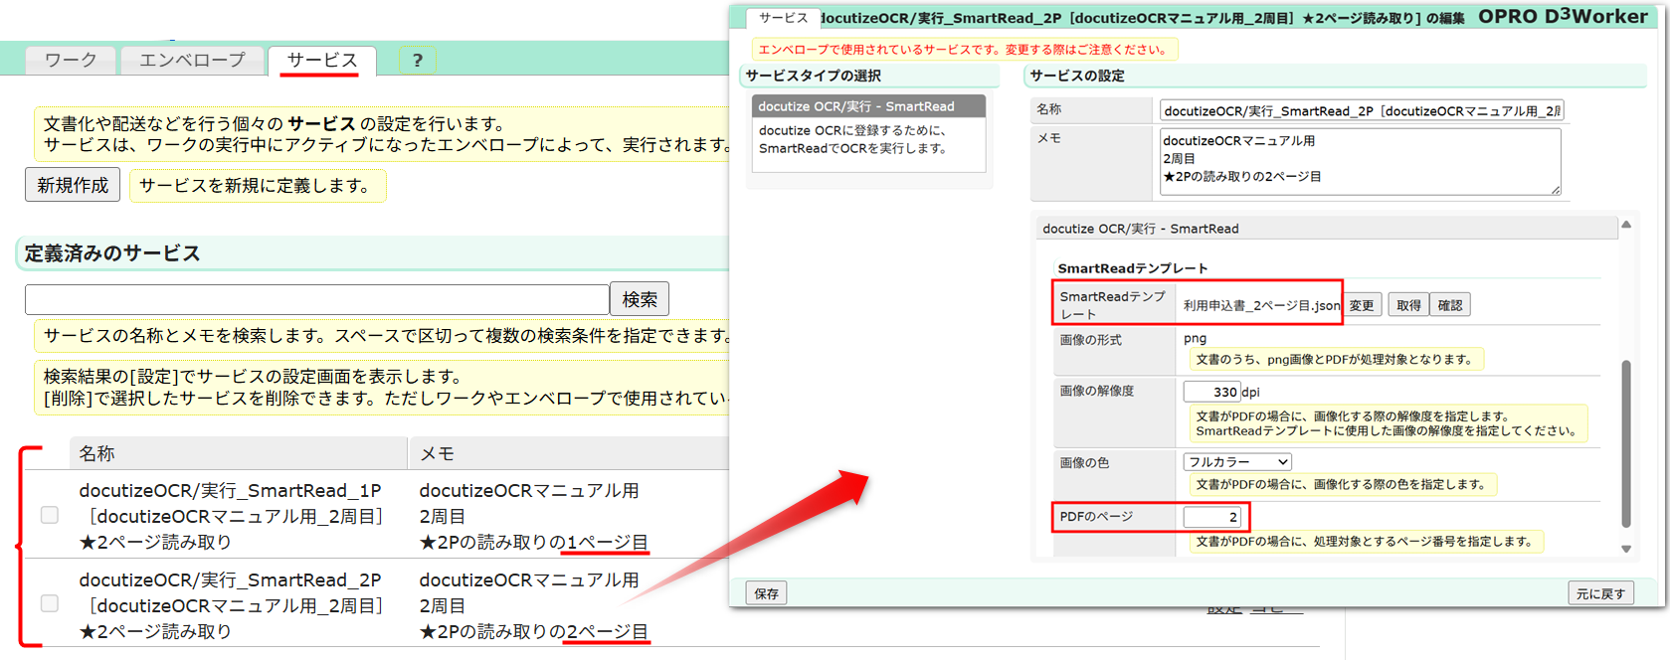
Task: Click the 検索 button
Action: pyautogui.click(x=640, y=299)
